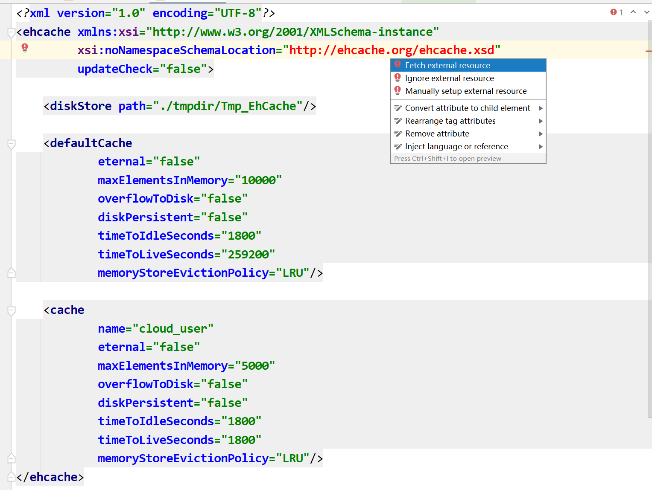
Task: Select Ignore external resource option
Action: 449,78
